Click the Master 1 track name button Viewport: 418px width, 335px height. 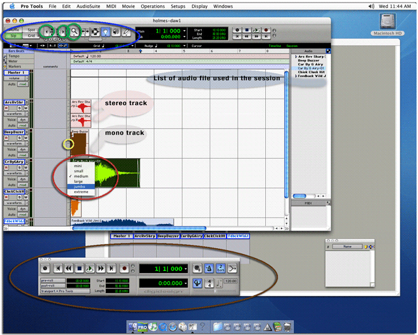pyautogui.click(x=16, y=72)
